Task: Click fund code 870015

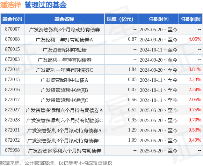Action: [x=12, y=49]
